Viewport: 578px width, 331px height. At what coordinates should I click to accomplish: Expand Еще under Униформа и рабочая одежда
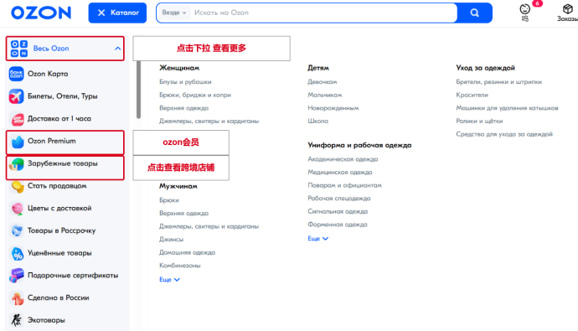pyautogui.click(x=317, y=239)
